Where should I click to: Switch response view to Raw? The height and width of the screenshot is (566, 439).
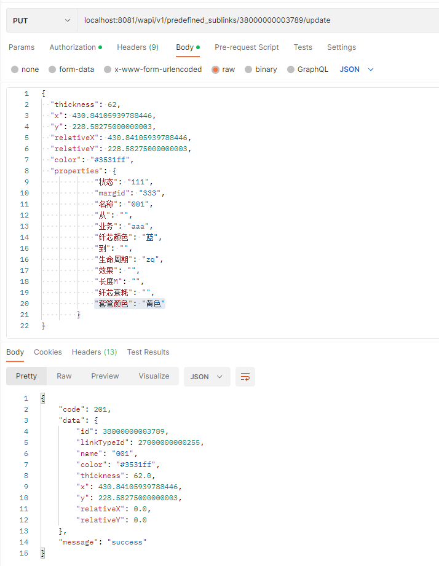click(x=64, y=376)
